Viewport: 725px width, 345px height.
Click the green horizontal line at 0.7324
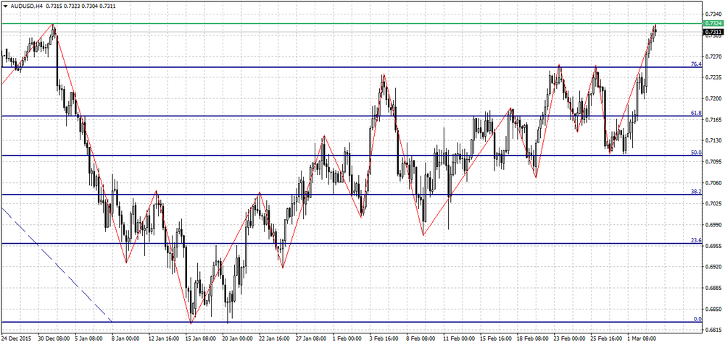pyautogui.click(x=352, y=23)
